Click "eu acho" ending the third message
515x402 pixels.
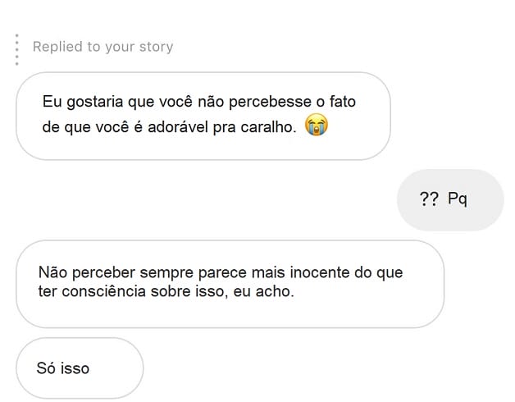pyautogui.click(x=266, y=291)
